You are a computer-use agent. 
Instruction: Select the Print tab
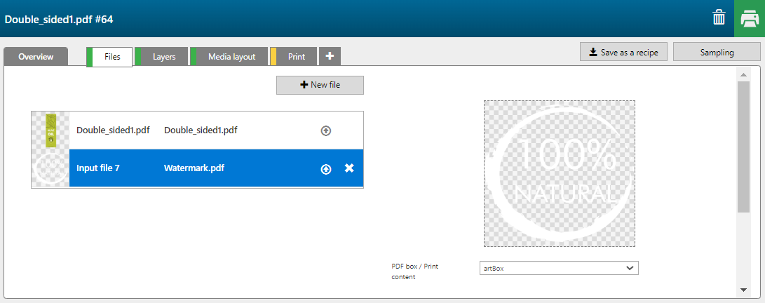[x=296, y=57]
